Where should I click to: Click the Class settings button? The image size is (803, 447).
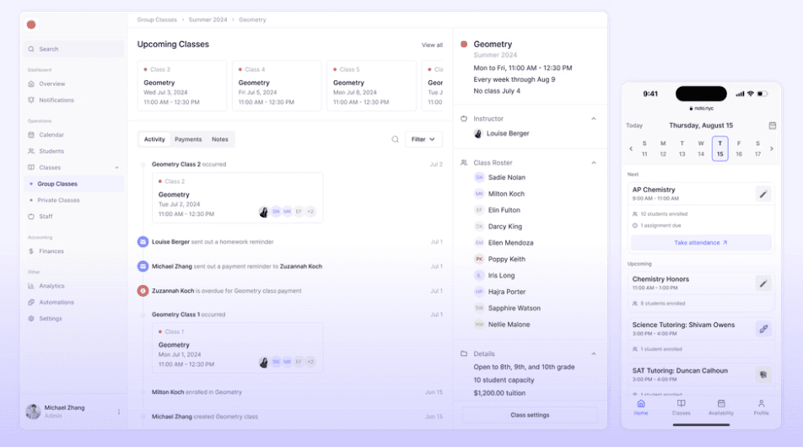[530, 415]
